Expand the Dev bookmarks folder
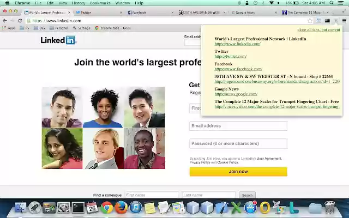This screenshot has width=349, height=218. pyautogui.click(x=39, y=28)
